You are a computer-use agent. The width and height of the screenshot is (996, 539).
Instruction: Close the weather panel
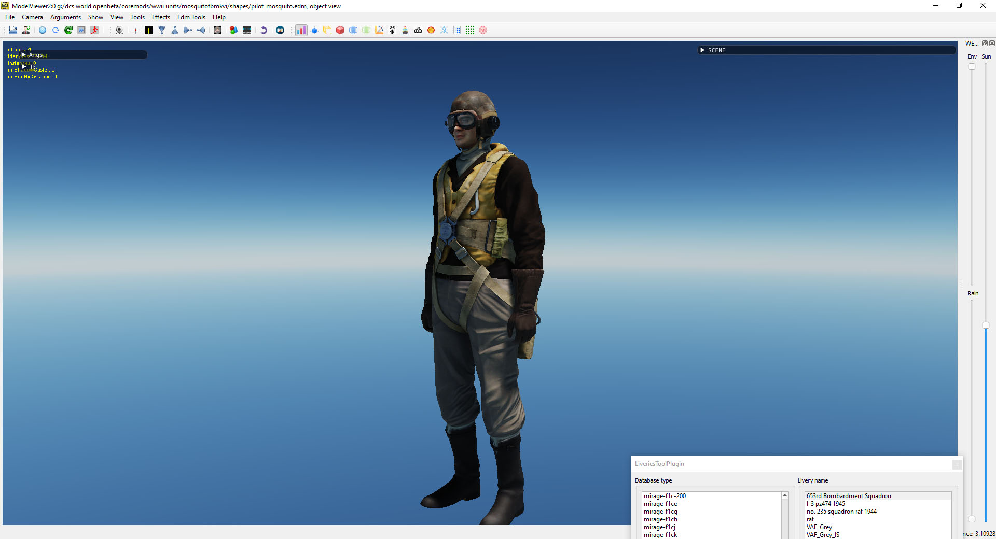[x=992, y=44]
